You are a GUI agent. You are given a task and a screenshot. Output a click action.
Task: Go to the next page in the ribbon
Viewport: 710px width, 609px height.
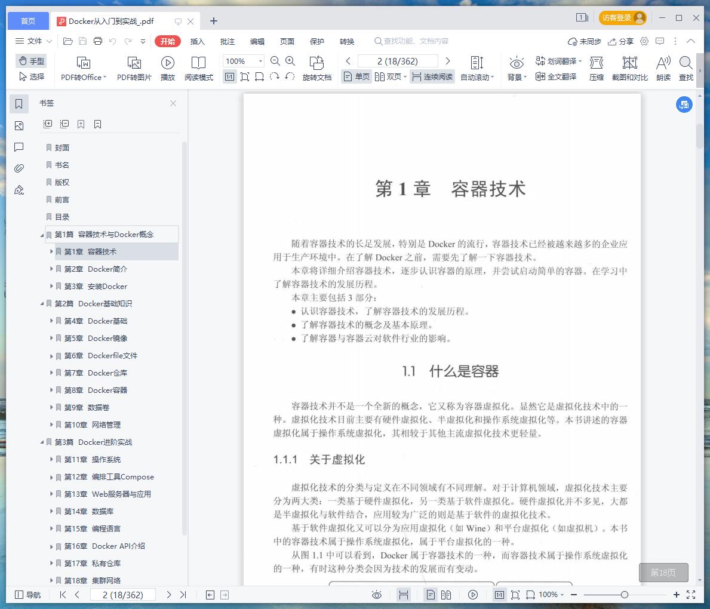448,61
